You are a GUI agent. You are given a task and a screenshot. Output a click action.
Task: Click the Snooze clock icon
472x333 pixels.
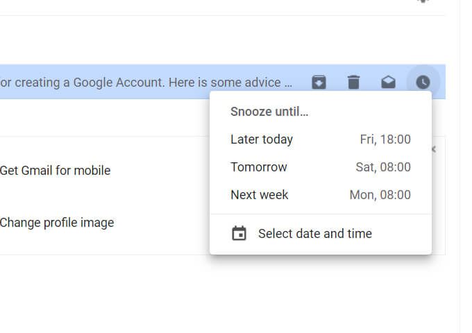coord(423,82)
